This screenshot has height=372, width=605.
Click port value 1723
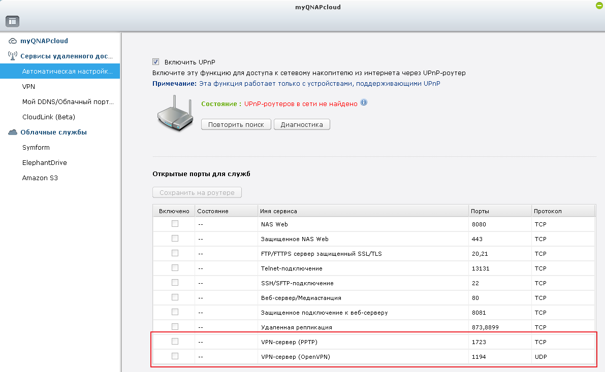tap(479, 342)
